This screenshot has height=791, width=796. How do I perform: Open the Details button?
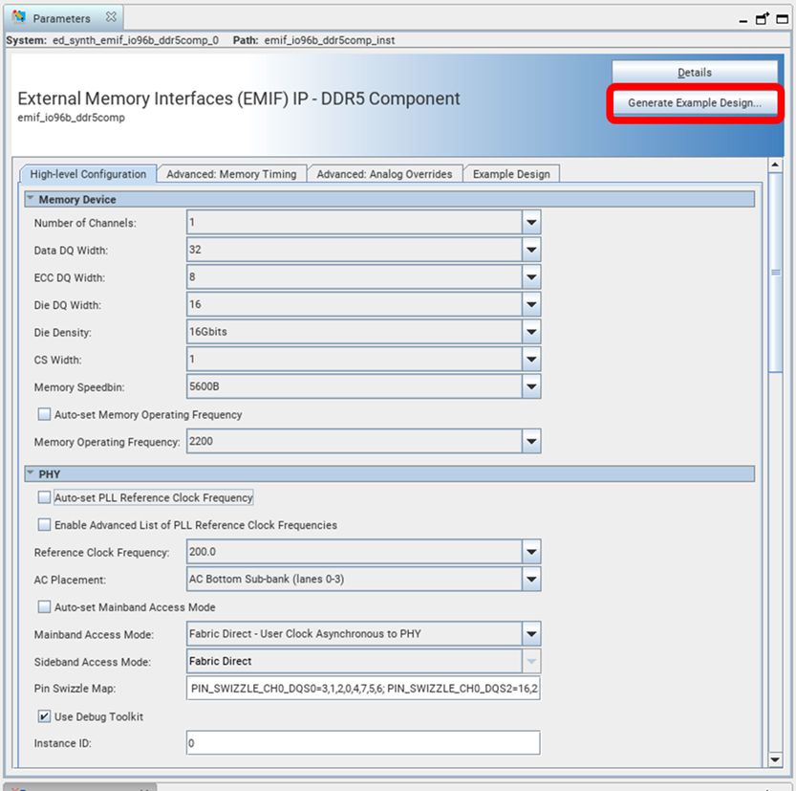pyautogui.click(x=694, y=72)
